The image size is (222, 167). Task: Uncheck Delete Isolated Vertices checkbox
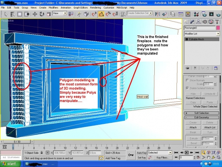(x=187, y=88)
